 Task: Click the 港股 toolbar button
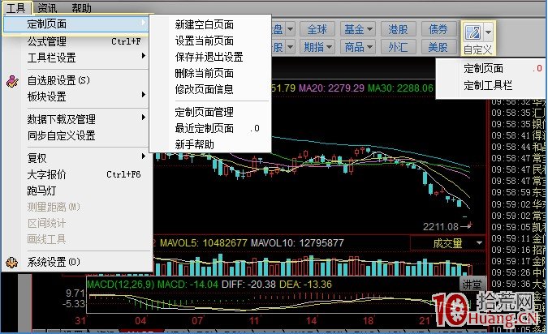(x=398, y=29)
